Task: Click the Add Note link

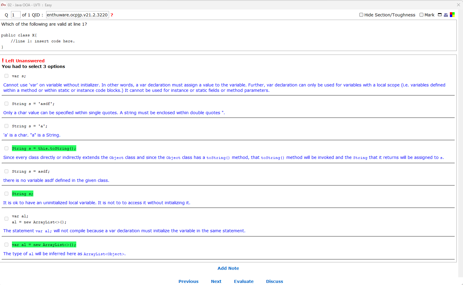Action: (x=228, y=268)
